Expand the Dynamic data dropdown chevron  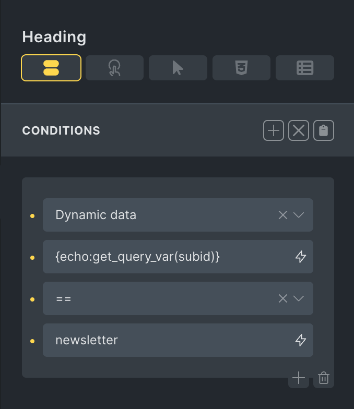tap(299, 215)
